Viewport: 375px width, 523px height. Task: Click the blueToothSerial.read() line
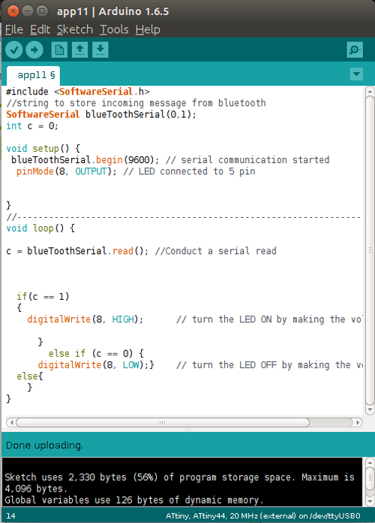click(141, 251)
